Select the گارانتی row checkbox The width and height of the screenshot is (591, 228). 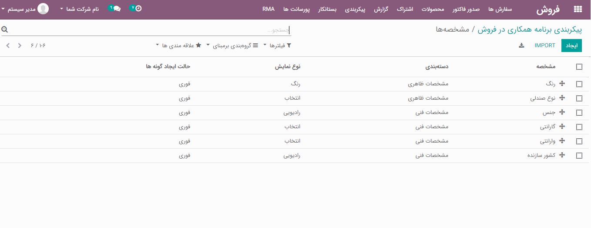(579, 127)
